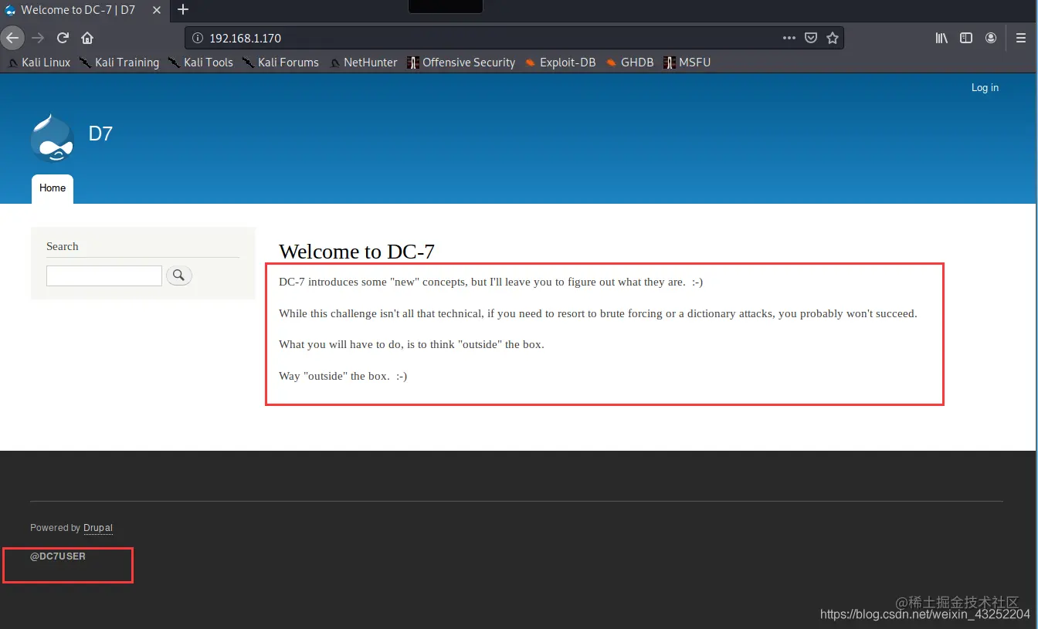Viewport: 1038px width, 629px height.
Task: Open MSFU bookmark
Action: tap(687, 63)
